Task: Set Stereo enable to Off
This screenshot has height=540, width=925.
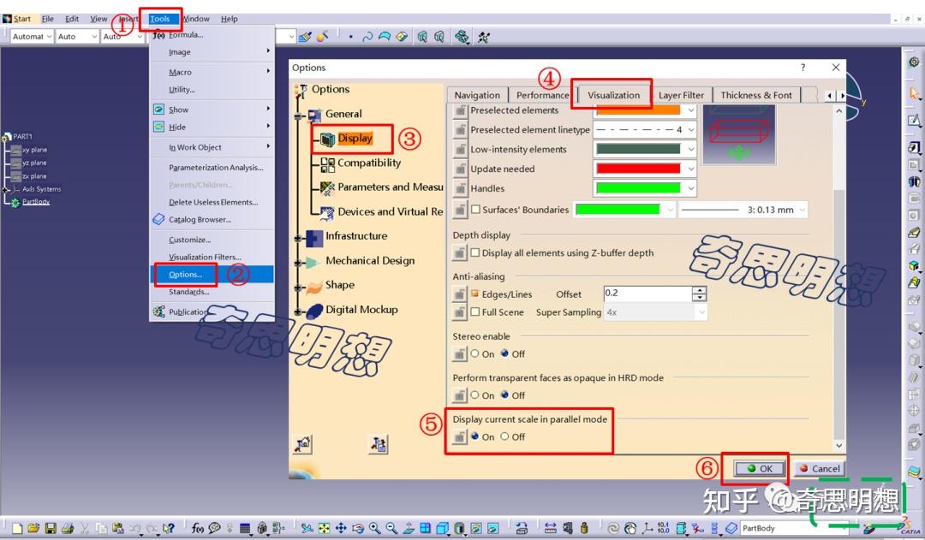Action: coord(505,353)
